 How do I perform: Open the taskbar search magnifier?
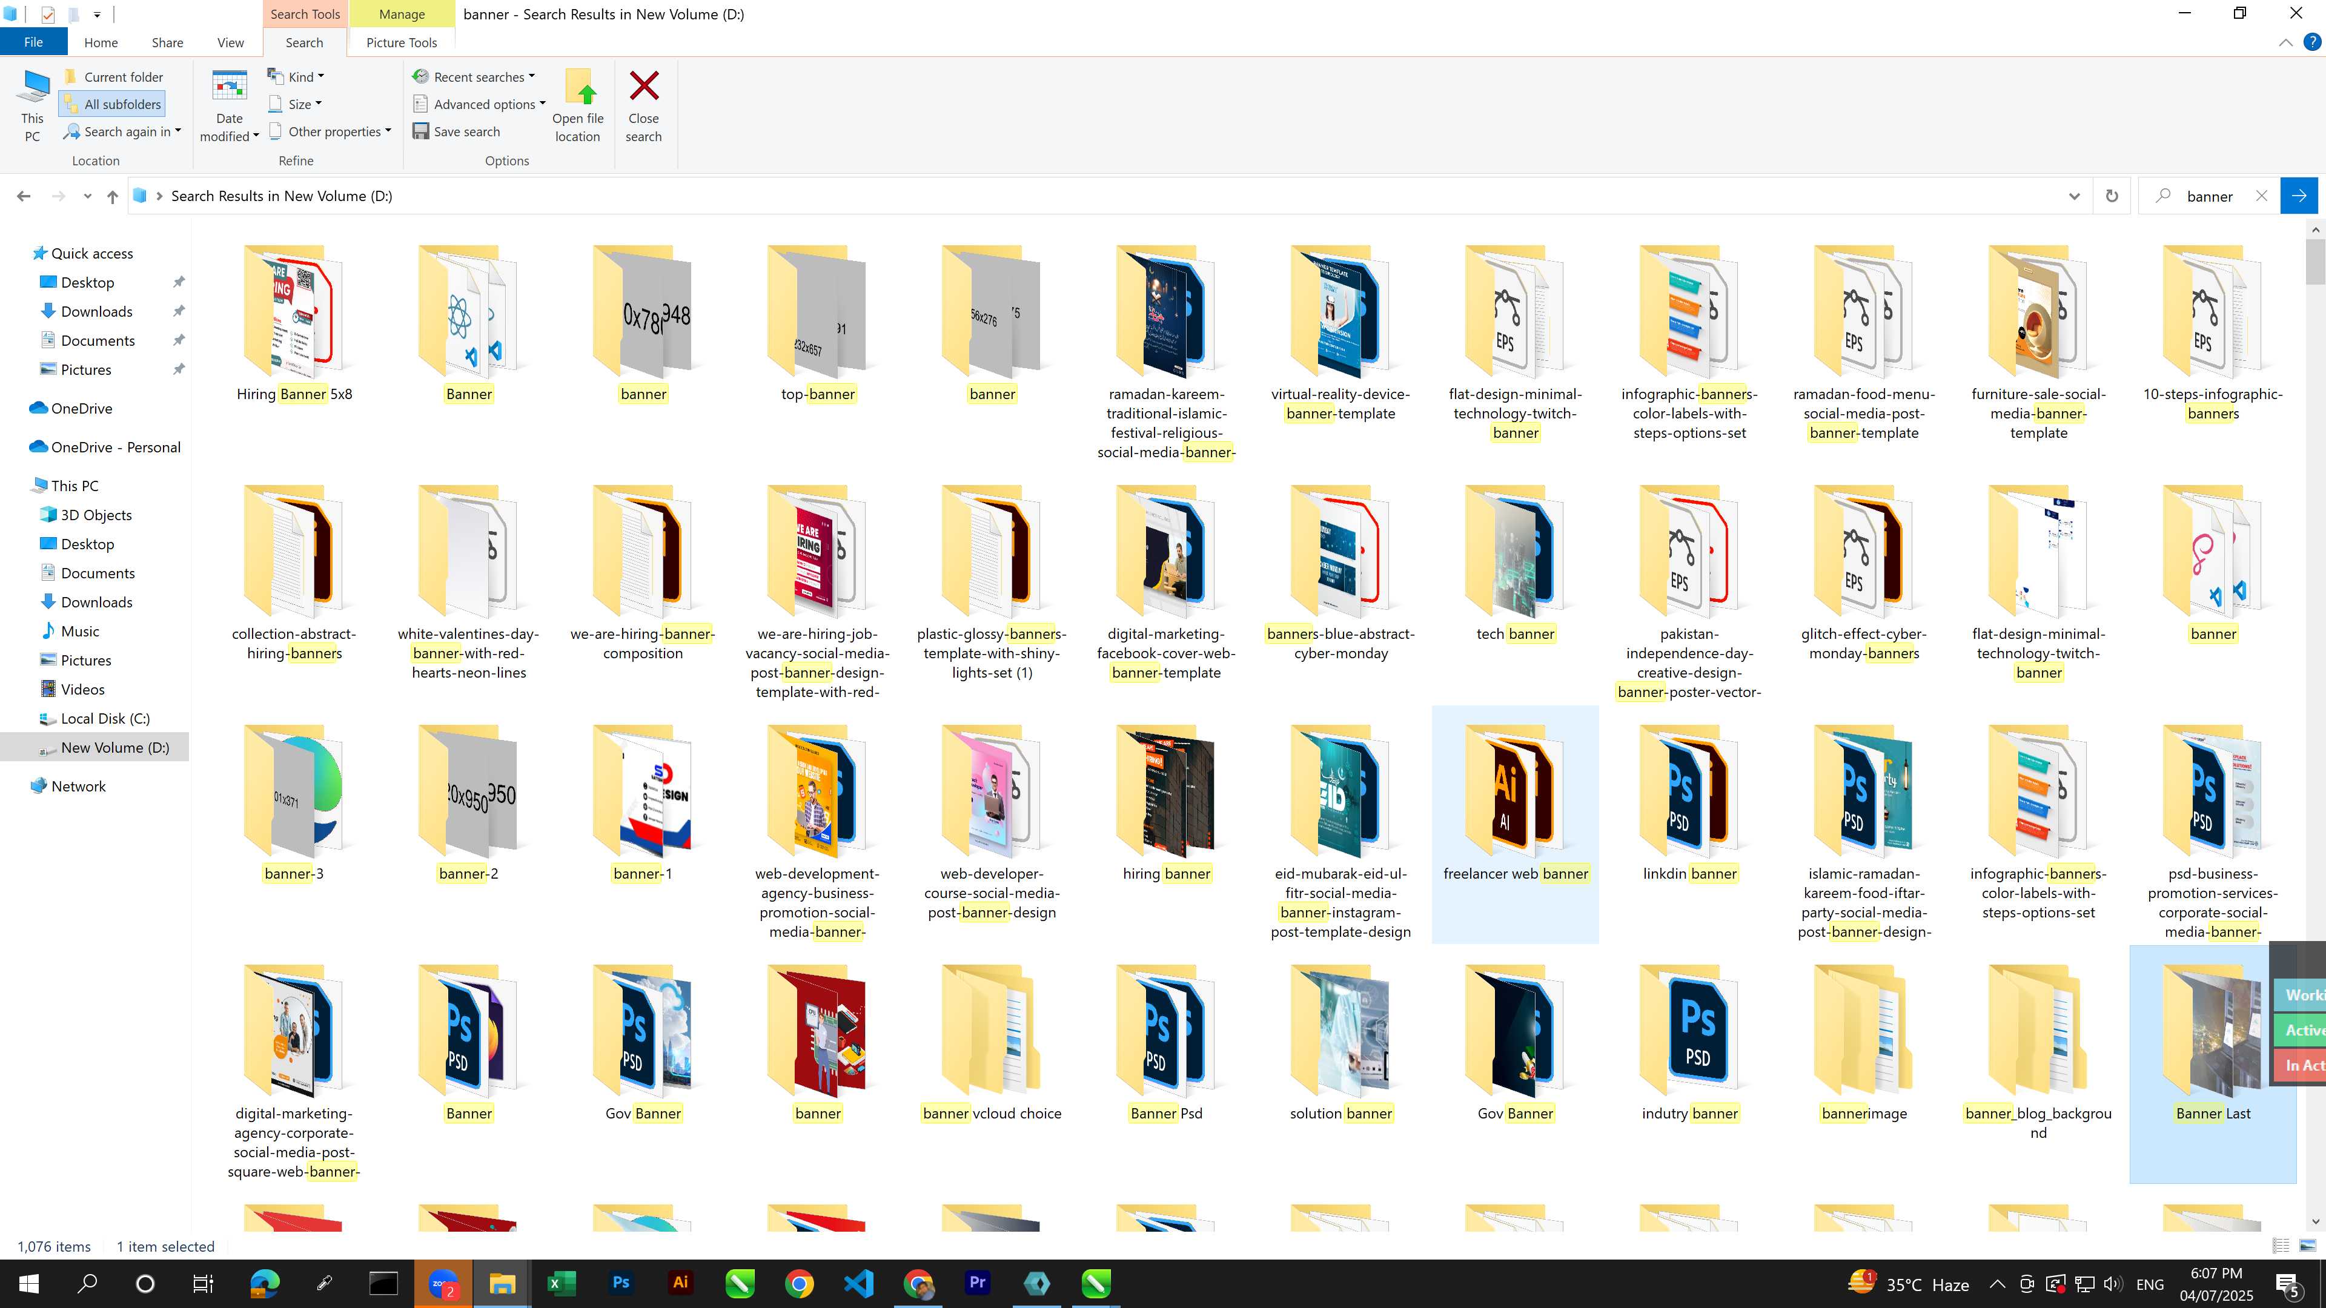click(87, 1284)
